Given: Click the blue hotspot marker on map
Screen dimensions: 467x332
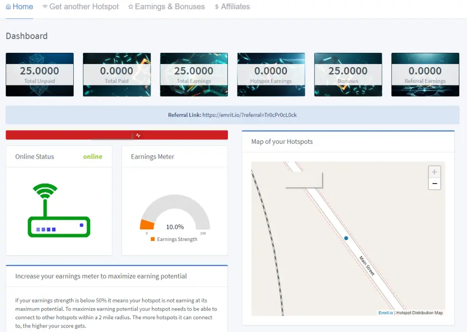Looking at the screenshot, I should coord(346,238).
